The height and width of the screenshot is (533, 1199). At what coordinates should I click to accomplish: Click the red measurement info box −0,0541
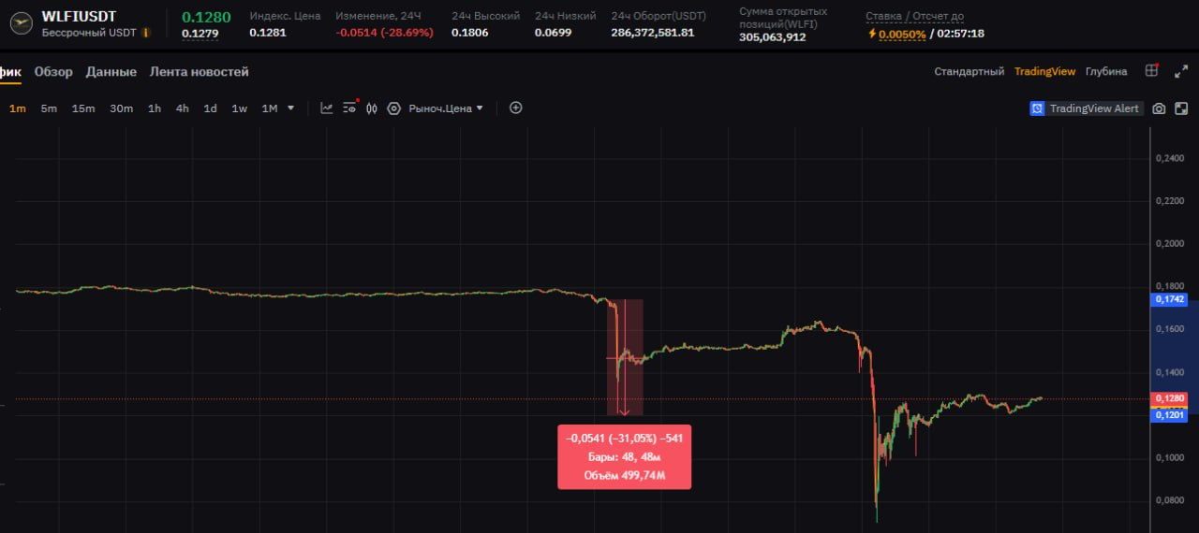coord(625,456)
